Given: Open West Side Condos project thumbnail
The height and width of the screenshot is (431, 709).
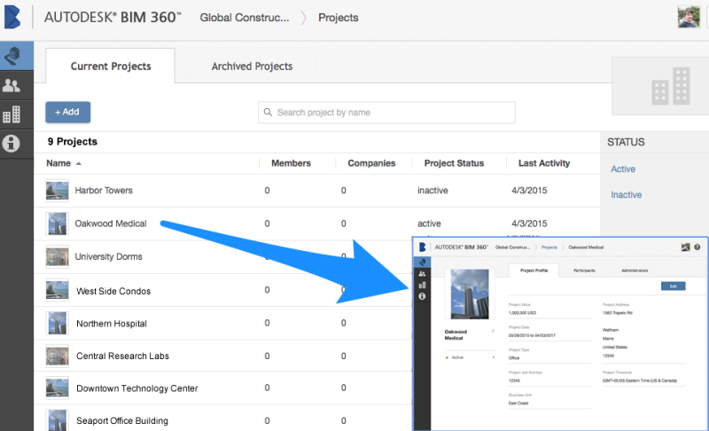Looking at the screenshot, I should tap(58, 290).
